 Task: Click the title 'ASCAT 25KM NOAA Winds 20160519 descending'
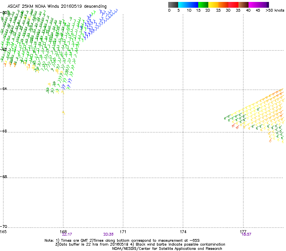point(57,6)
